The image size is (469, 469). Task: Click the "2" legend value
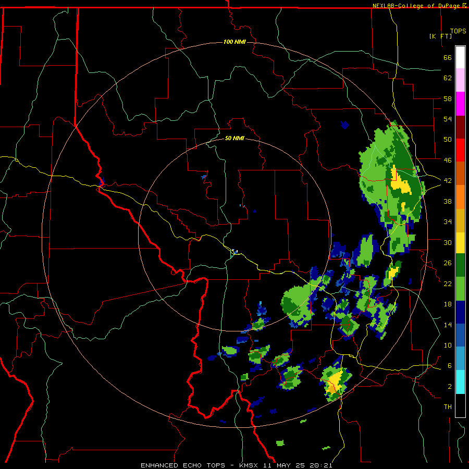pos(449,387)
